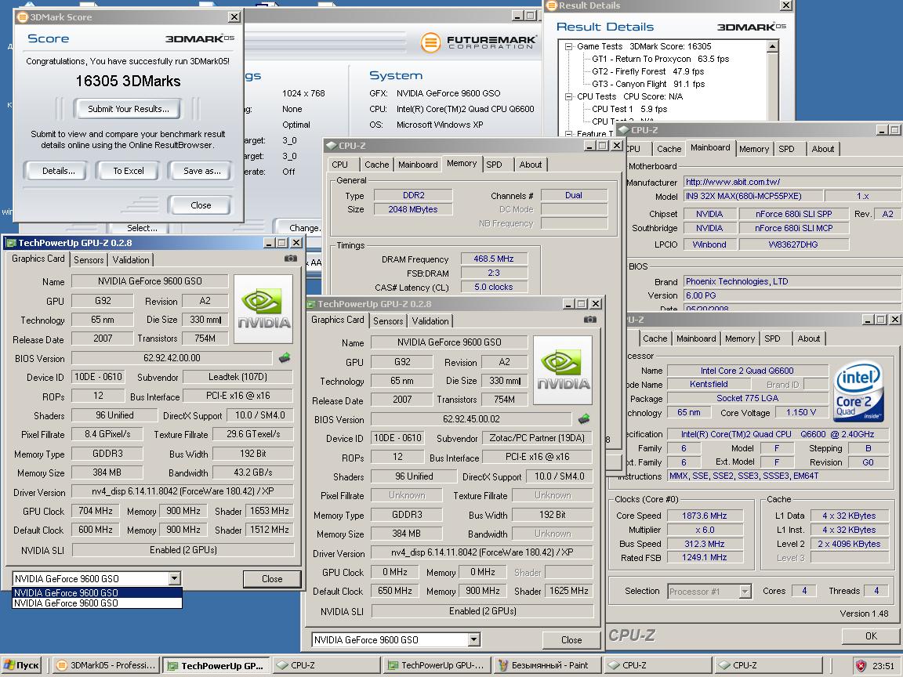This screenshot has width=903, height=677.
Task: Click abit manufacturer URL field in CPU-Z Mainboard
Action: click(x=792, y=182)
